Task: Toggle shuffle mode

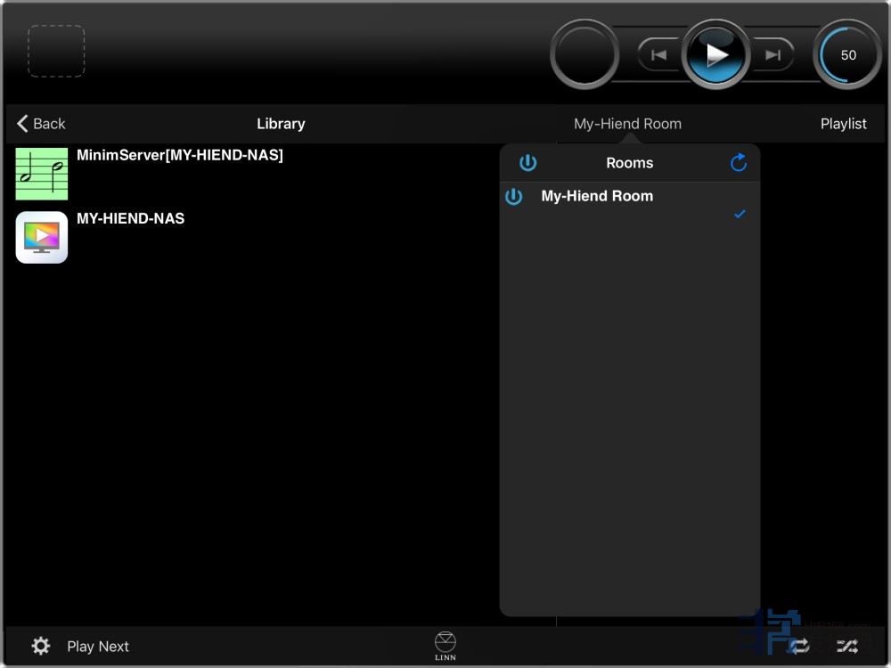Action: click(x=846, y=647)
